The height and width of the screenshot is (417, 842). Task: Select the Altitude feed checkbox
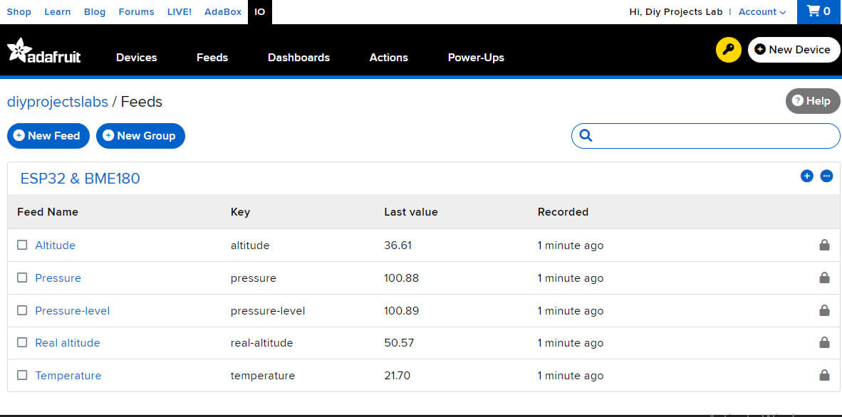22,245
